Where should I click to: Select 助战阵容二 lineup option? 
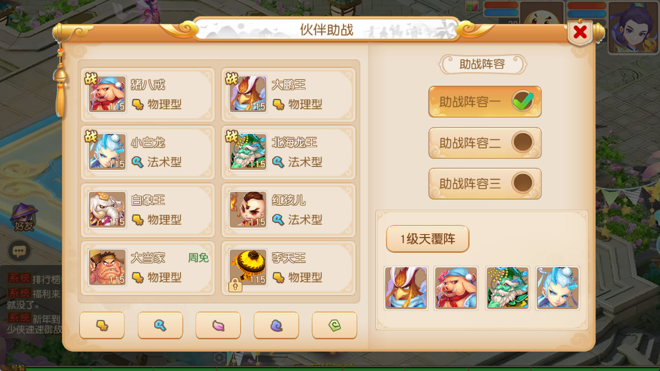click(x=485, y=143)
